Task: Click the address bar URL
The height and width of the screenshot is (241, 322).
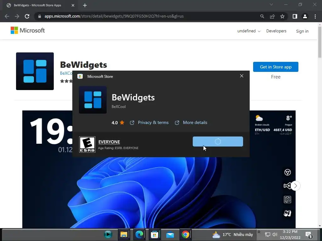Action: 114,16
